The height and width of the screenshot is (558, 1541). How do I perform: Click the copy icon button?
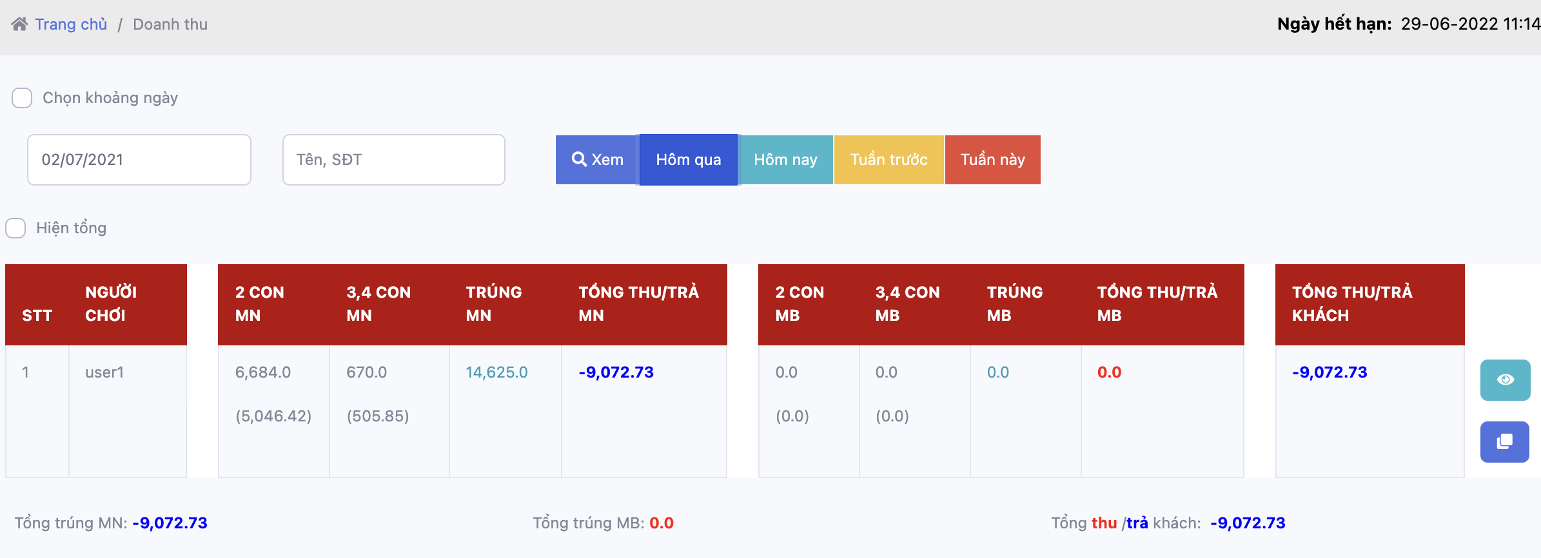click(1504, 441)
